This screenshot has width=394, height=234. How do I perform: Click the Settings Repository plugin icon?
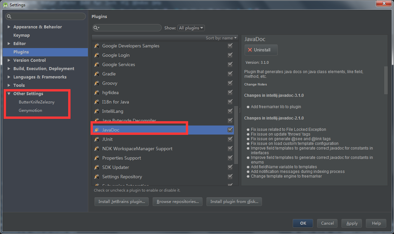[97, 177]
